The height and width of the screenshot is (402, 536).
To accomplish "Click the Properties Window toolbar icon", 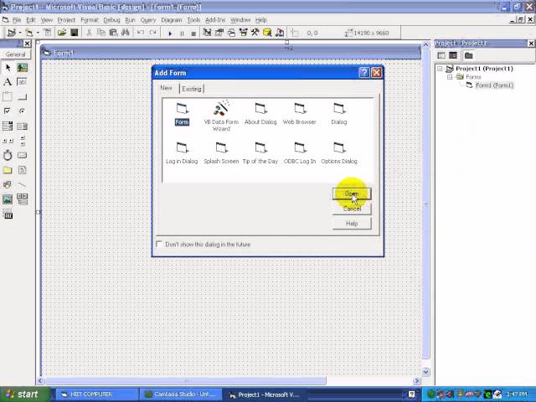I will [x=219, y=33].
